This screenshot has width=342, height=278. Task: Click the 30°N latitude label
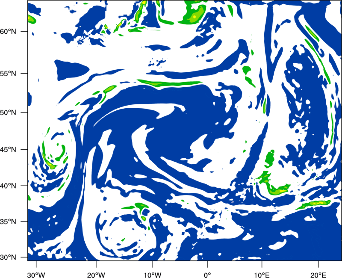tap(8, 257)
